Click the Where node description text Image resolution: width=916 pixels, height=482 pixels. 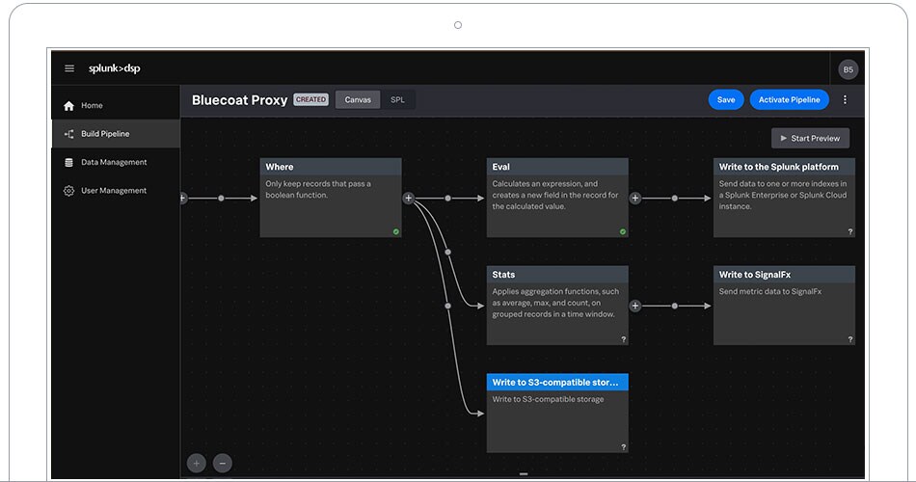point(318,189)
